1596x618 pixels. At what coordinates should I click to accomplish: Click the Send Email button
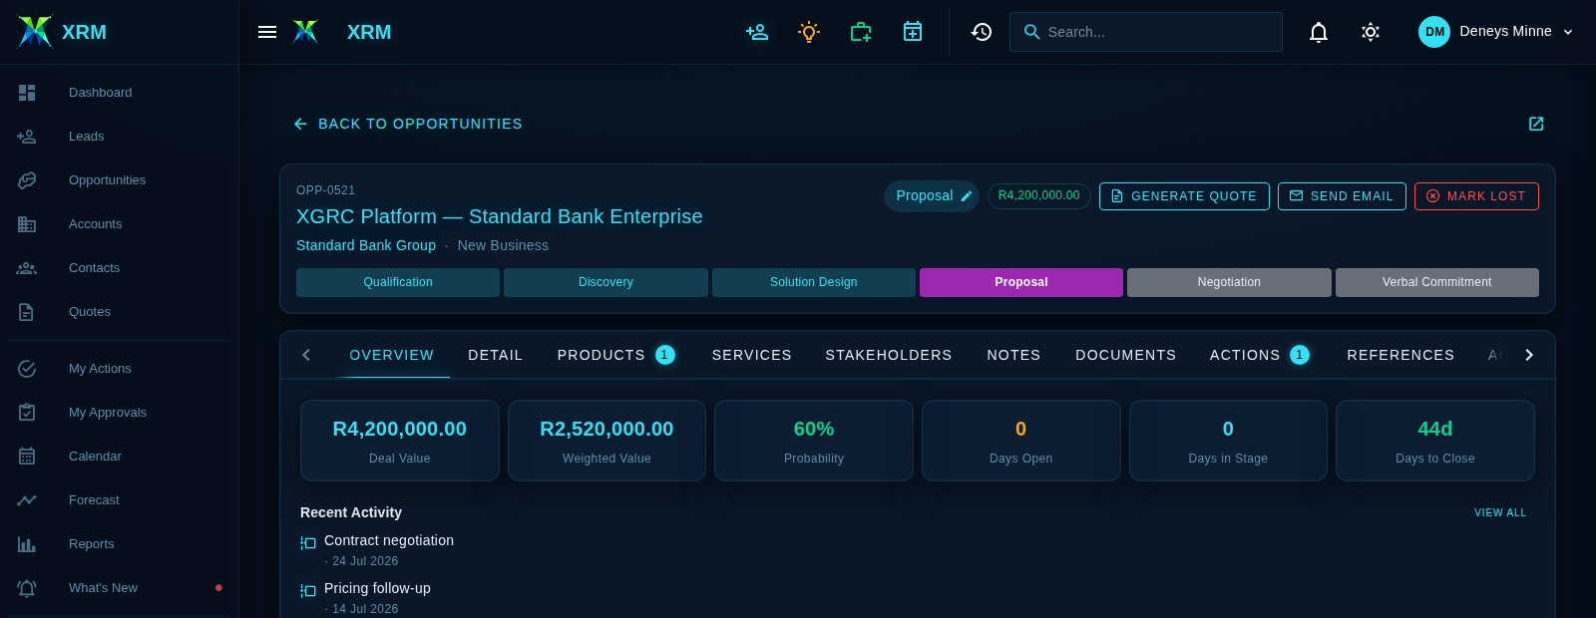1342,196
